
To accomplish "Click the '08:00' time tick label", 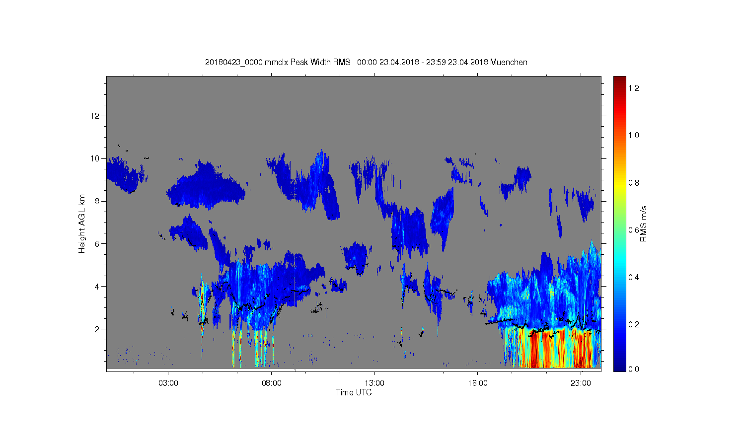I will (x=272, y=383).
